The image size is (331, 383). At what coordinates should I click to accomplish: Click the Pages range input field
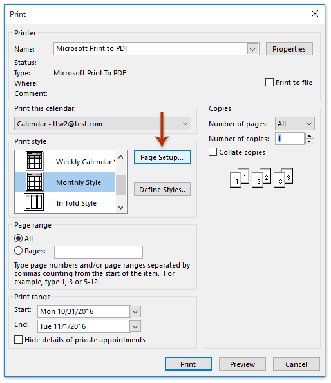99,252
